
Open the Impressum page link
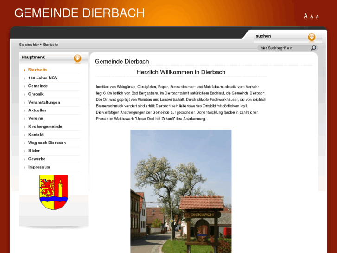tap(39, 167)
